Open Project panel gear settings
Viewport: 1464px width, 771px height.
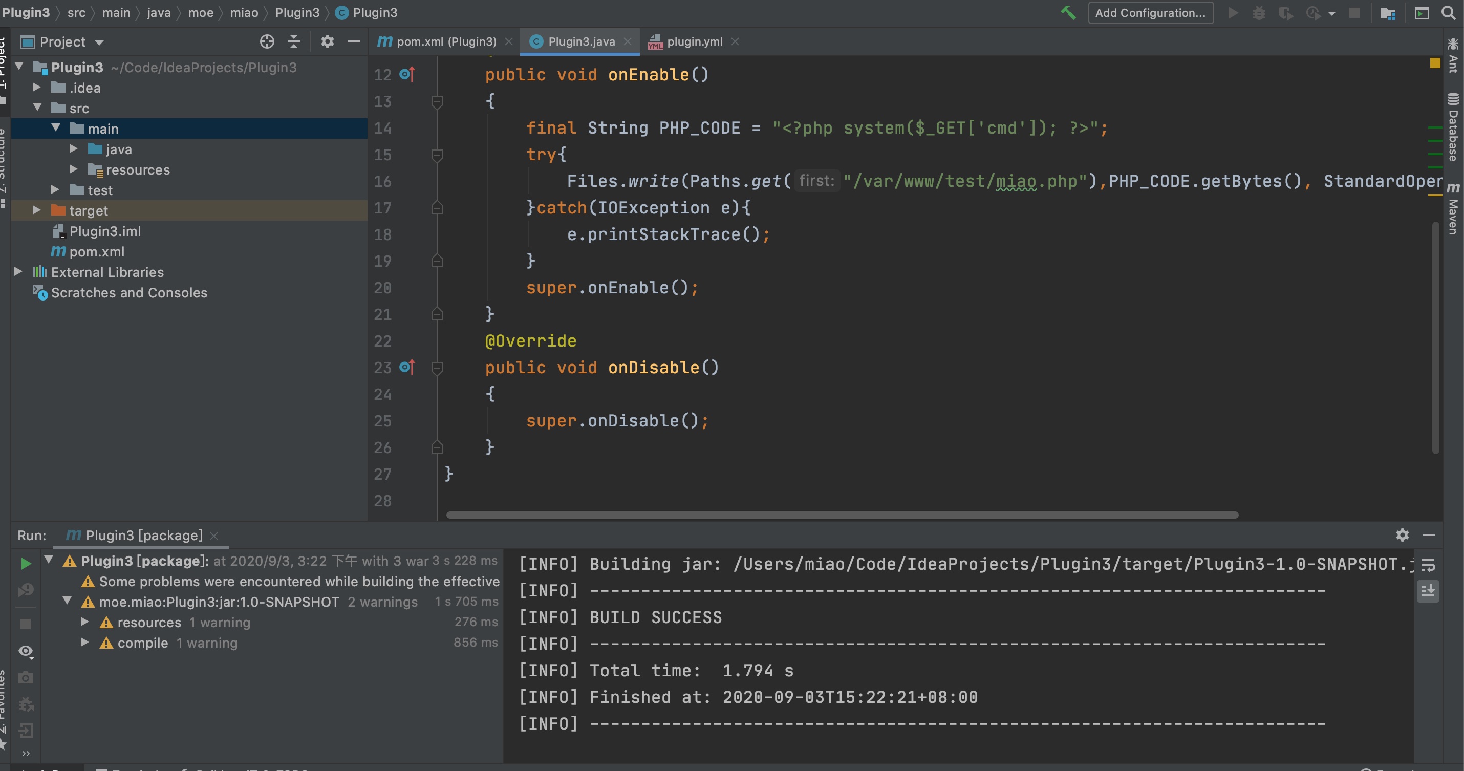(328, 41)
